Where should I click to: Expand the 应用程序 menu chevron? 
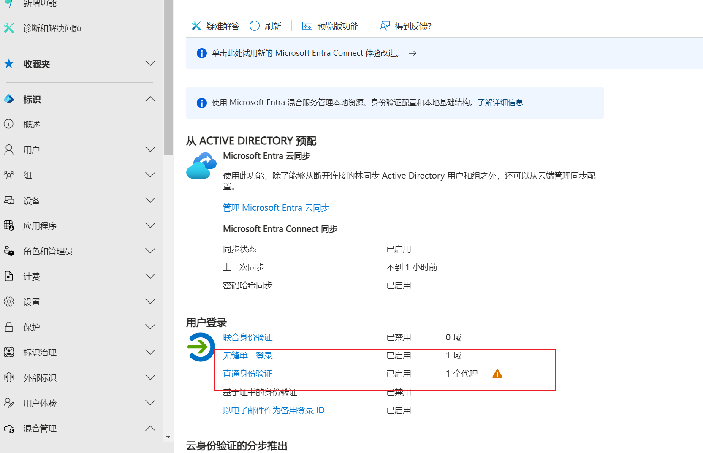(150, 225)
